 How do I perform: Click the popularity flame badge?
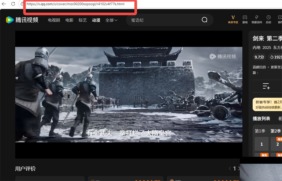(x=275, y=57)
